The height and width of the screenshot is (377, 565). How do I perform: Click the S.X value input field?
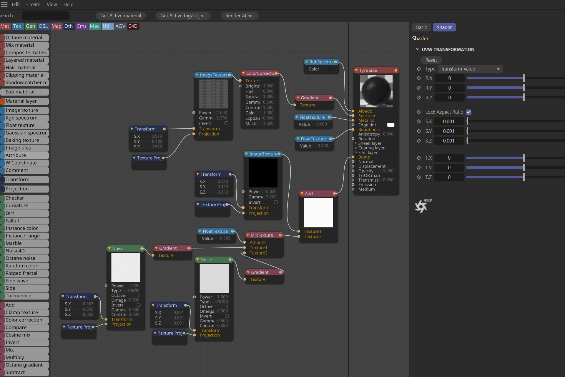point(449,121)
